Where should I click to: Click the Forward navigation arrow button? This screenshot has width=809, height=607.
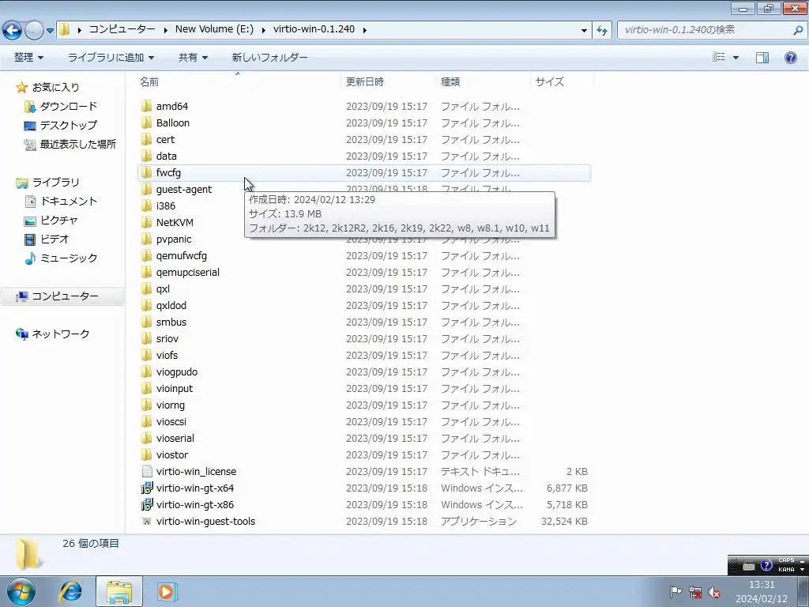tap(34, 30)
